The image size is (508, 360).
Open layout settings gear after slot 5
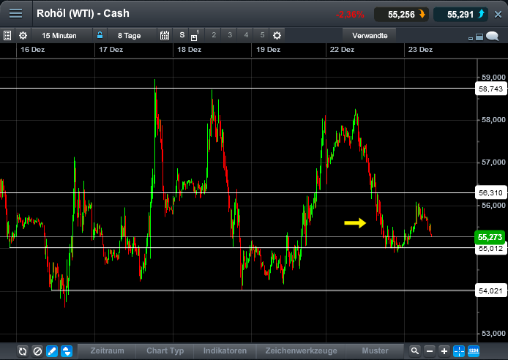[x=277, y=35]
